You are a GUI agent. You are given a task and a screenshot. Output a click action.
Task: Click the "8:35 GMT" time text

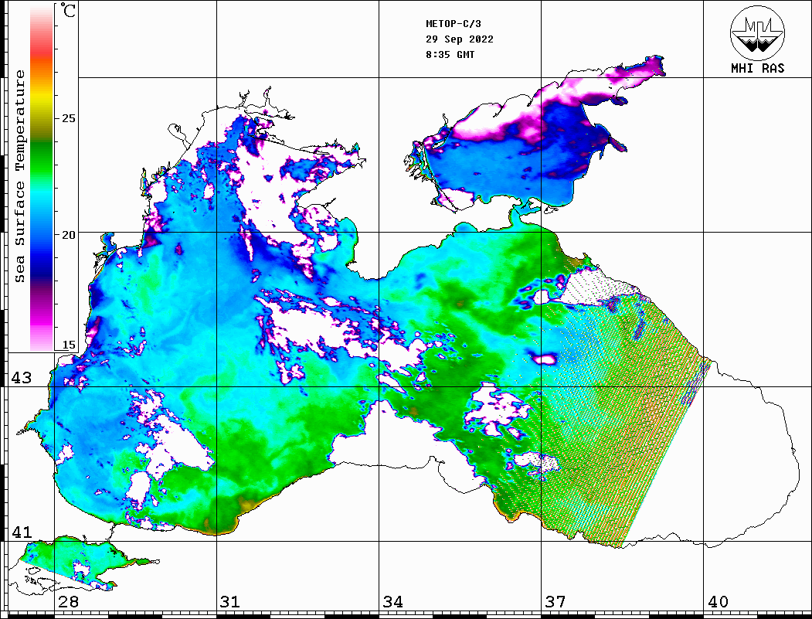click(450, 54)
